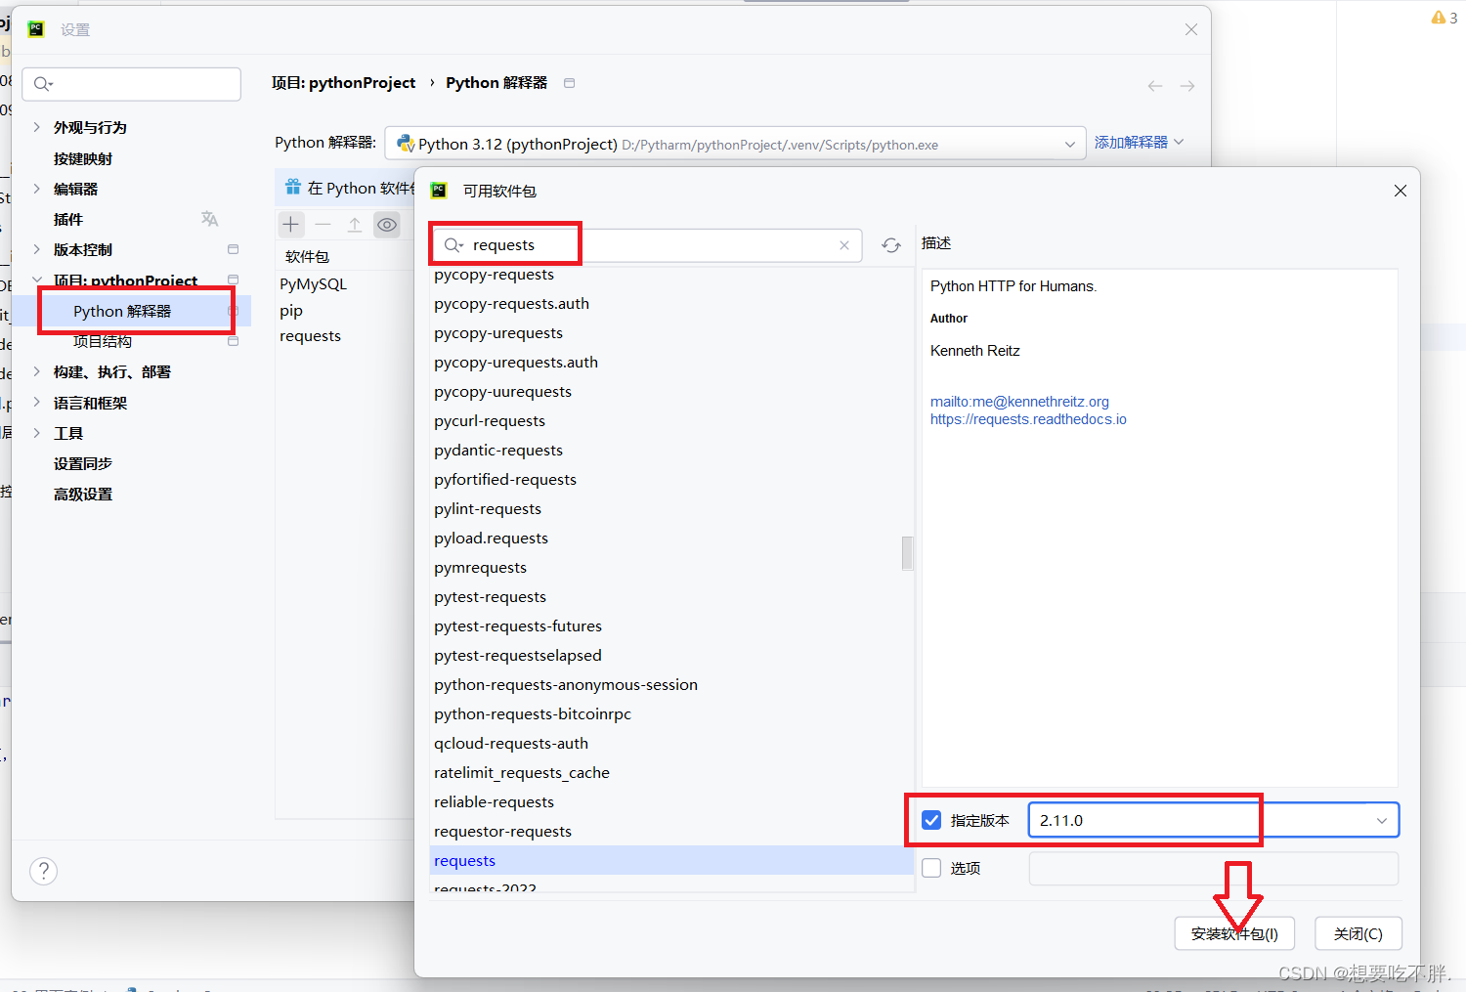This screenshot has width=1466, height=992.
Task: Clear the requests search field
Action: [x=844, y=245]
